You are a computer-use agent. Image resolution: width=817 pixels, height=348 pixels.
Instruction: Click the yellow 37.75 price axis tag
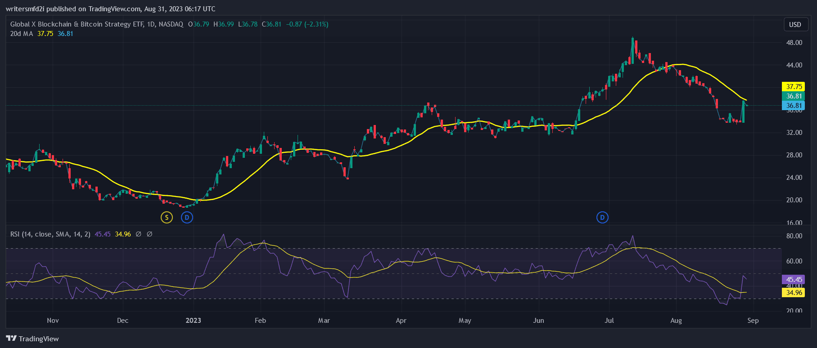(x=794, y=86)
